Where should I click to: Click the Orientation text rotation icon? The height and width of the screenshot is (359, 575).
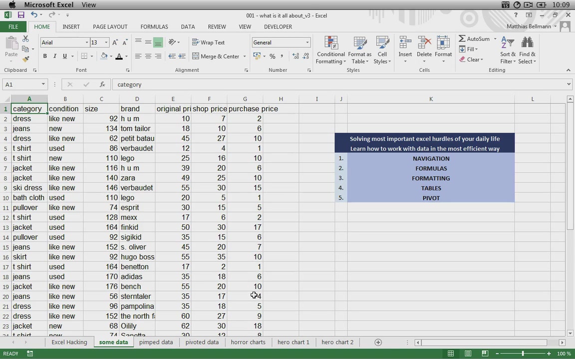[172, 42]
